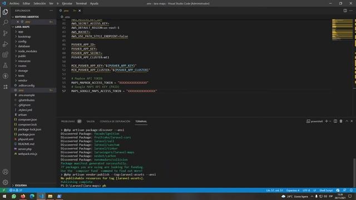Open the Ejecutar menu
The width and height of the screenshot is (356, 200).
(x=67, y=3)
